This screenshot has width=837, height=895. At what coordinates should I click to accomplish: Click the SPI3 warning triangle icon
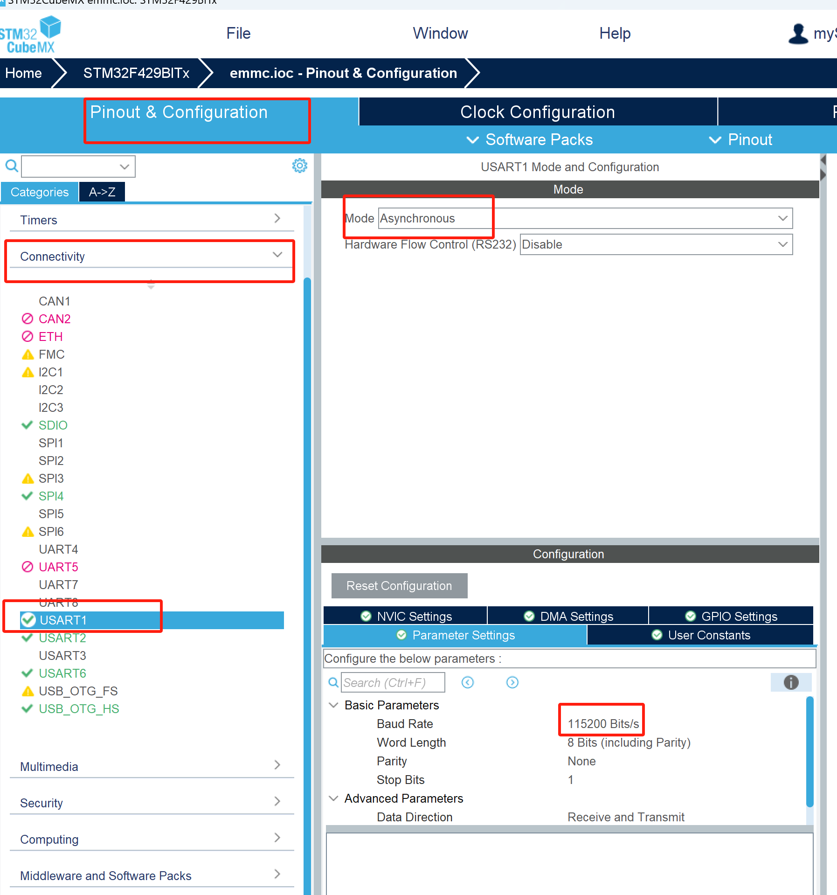tap(28, 479)
